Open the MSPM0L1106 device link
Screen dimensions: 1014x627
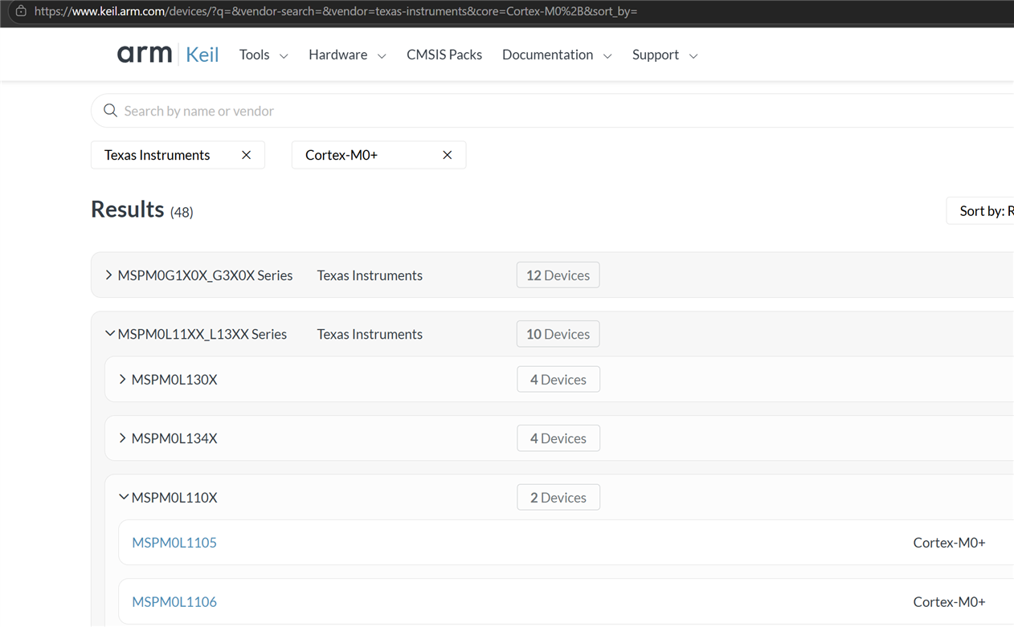click(174, 601)
